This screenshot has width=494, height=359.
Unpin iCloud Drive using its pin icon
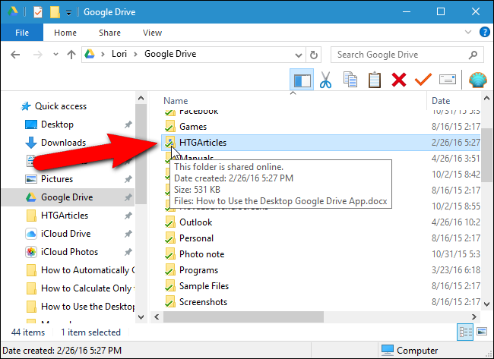[x=128, y=234]
